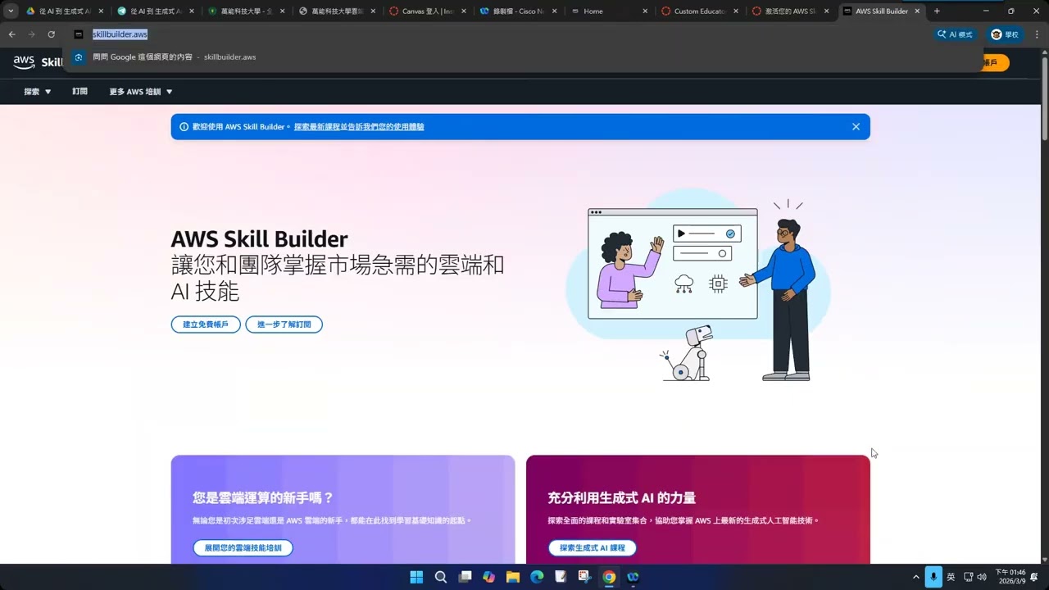Close the AWS Skill Builder tab
Viewport: 1049px width, 590px height.
tap(917, 11)
